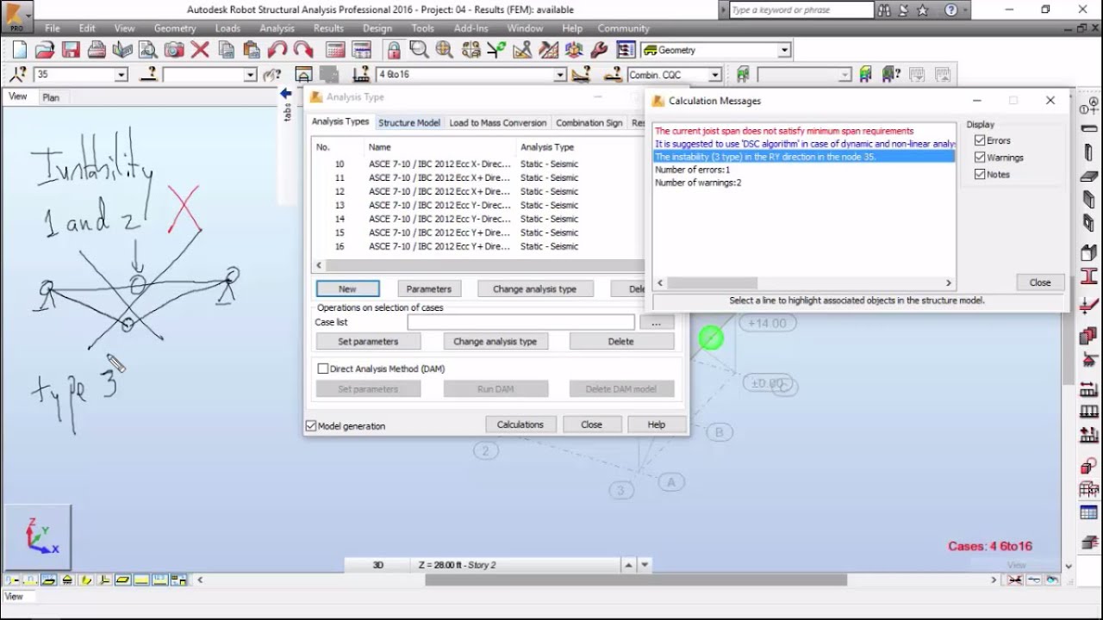Switch to the Structure Model tab

[x=408, y=123]
